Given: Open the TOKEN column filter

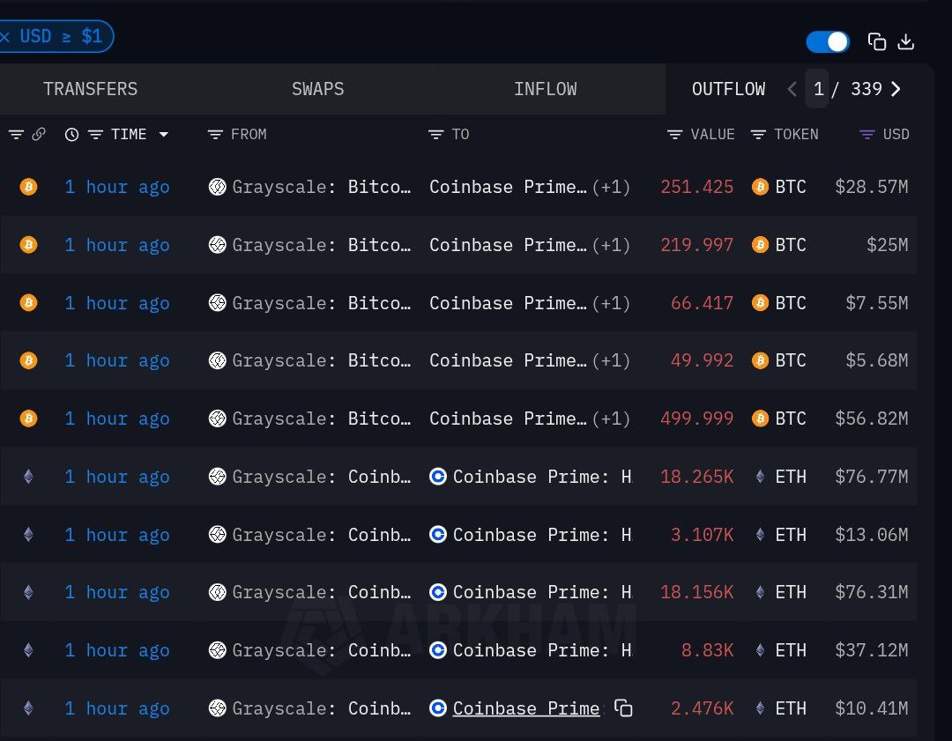Looking at the screenshot, I should pos(758,134).
